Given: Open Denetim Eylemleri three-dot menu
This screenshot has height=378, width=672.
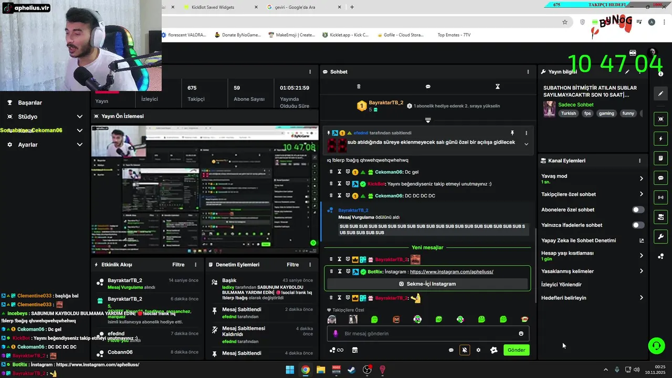Looking at the screenshot, I should 310,265.
